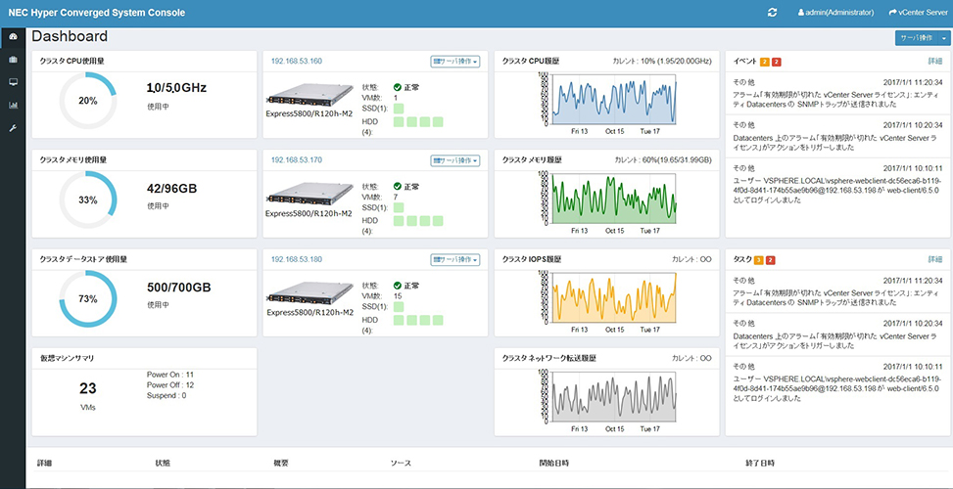This screenshot has width=953, height=489.
Task: Click the briefcase icon in left sidebar
Action: pyautogui.click(x=13, y=59)
